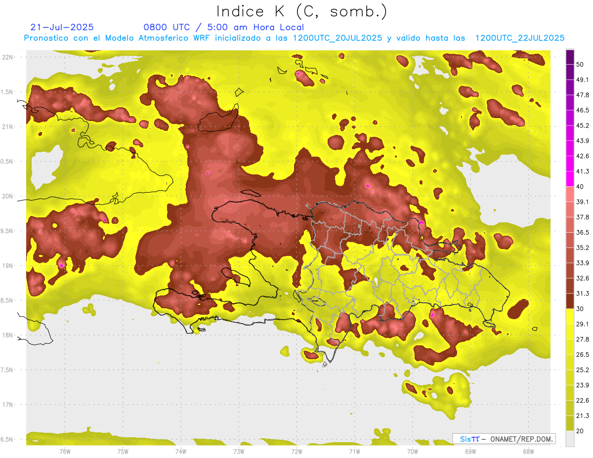The image size is (593, 458).
Task: Click the legend value "30"
Action: [581, 309]
